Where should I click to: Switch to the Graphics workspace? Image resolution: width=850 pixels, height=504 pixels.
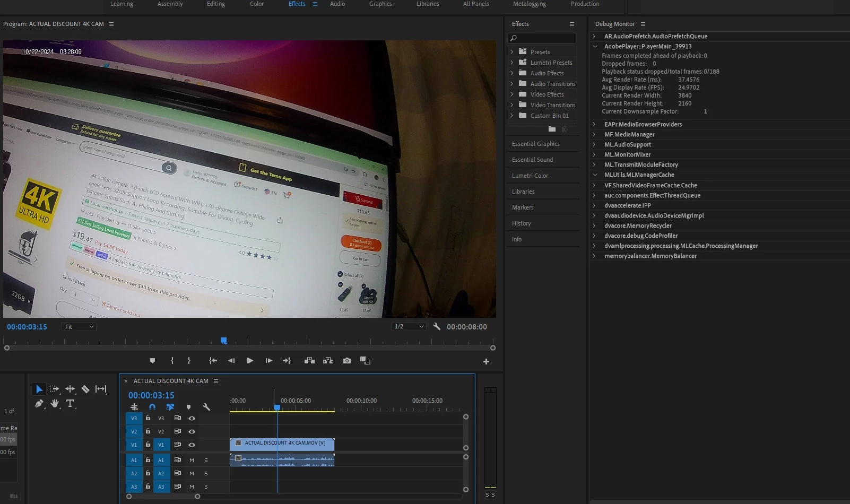[x=380, y=4]
